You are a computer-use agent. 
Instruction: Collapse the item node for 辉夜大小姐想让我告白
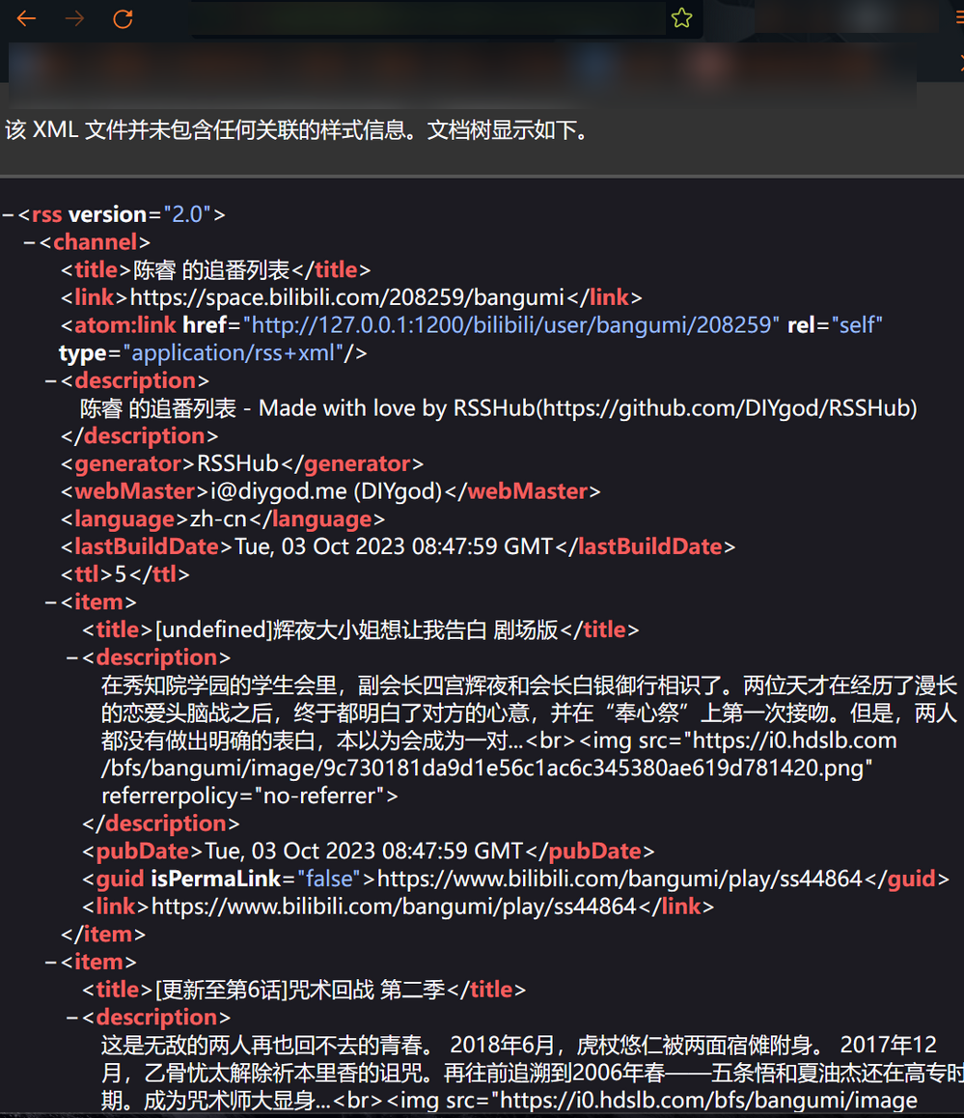click(x=51, y=602)
